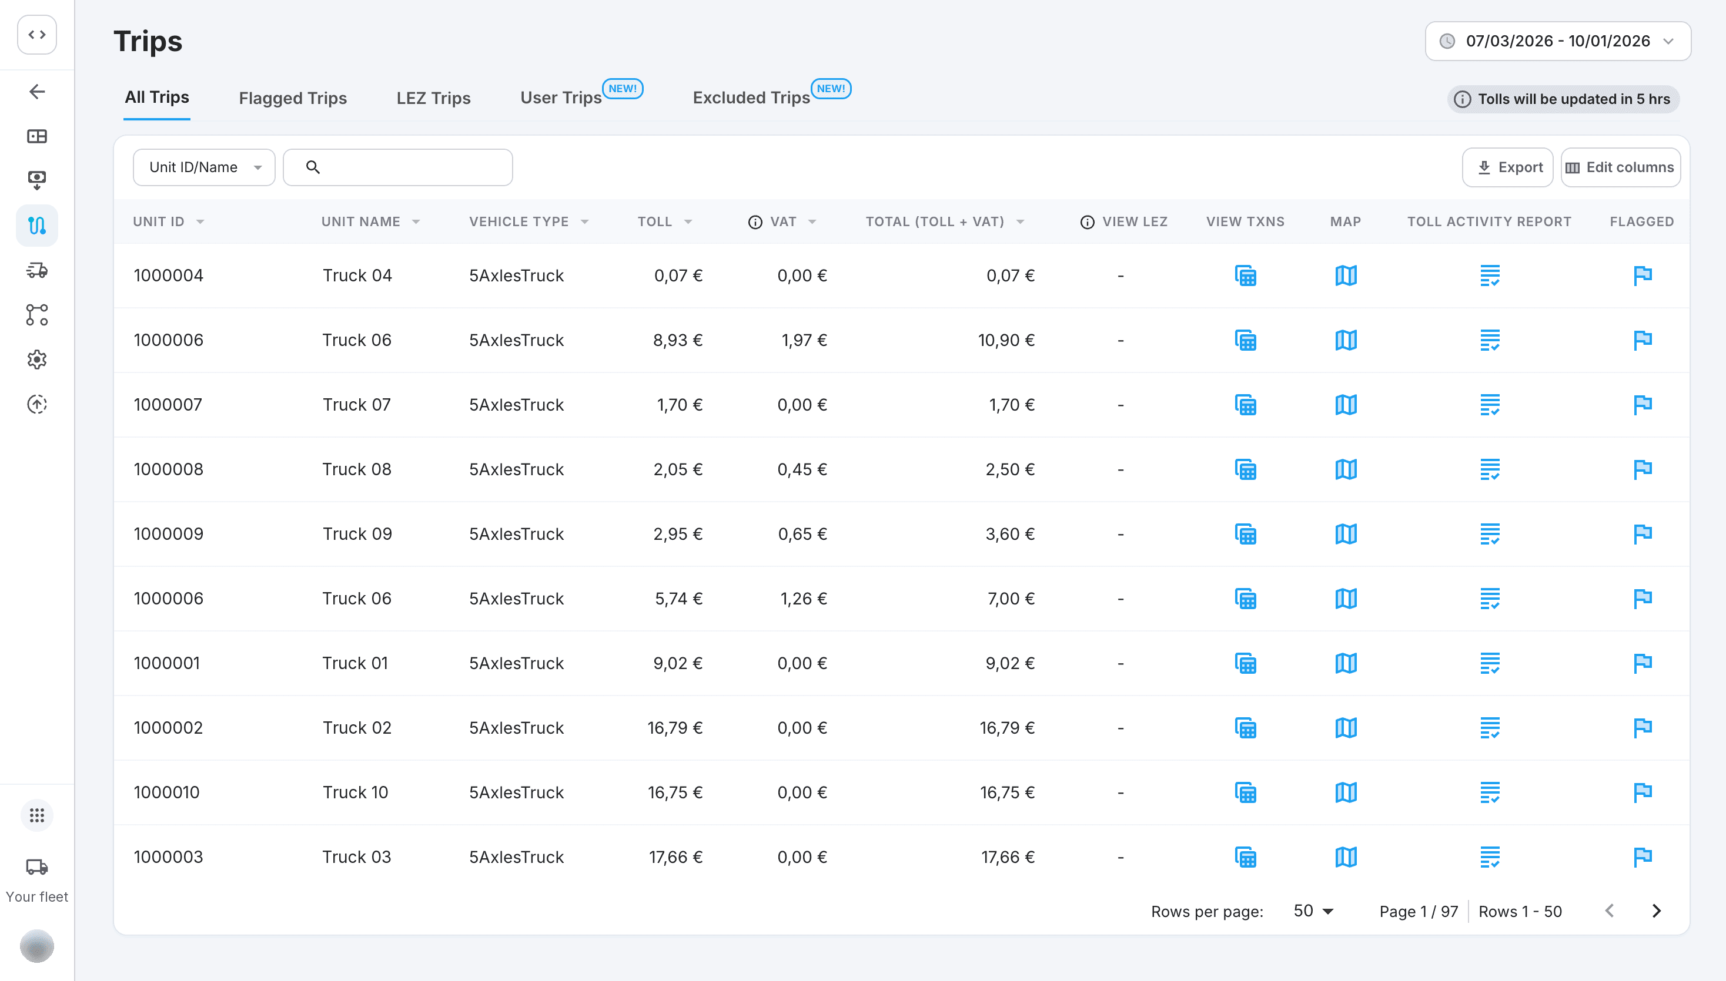Flag the Truck 09 trip

coord(1643,535)
